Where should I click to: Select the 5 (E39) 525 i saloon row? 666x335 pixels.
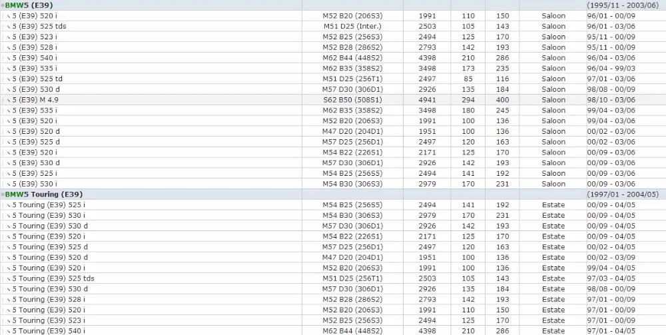[333, 173]
